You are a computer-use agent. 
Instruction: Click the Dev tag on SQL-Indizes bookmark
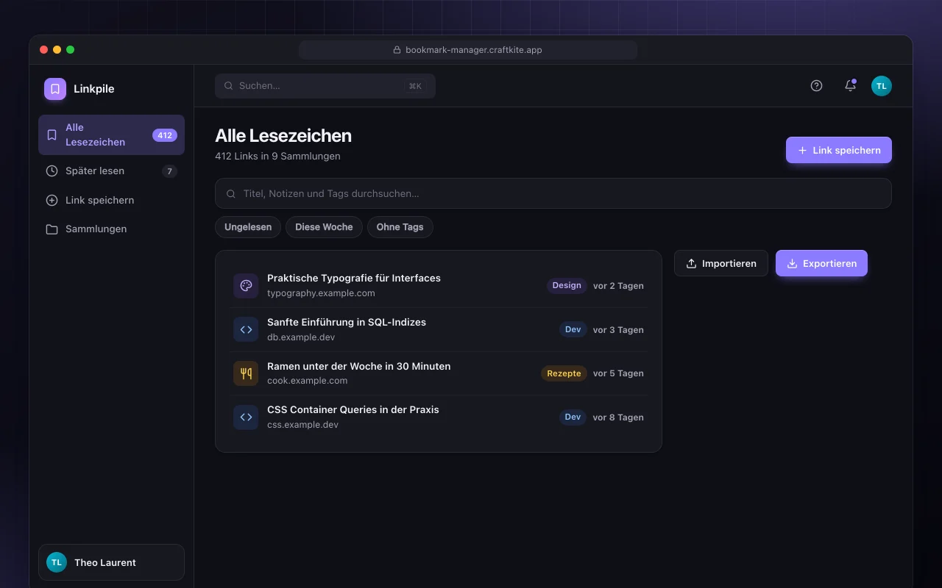pyautogui.click(x=573, y=329)
